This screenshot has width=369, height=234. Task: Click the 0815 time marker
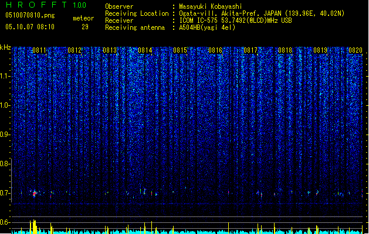click(x=180, y=50)
